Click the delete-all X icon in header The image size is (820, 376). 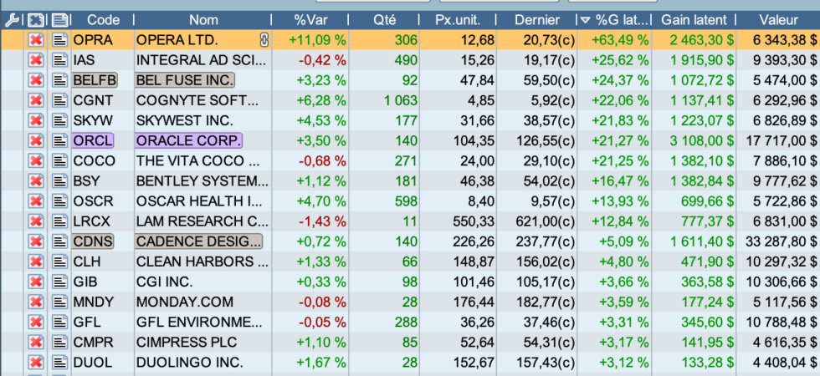point(35,20)
